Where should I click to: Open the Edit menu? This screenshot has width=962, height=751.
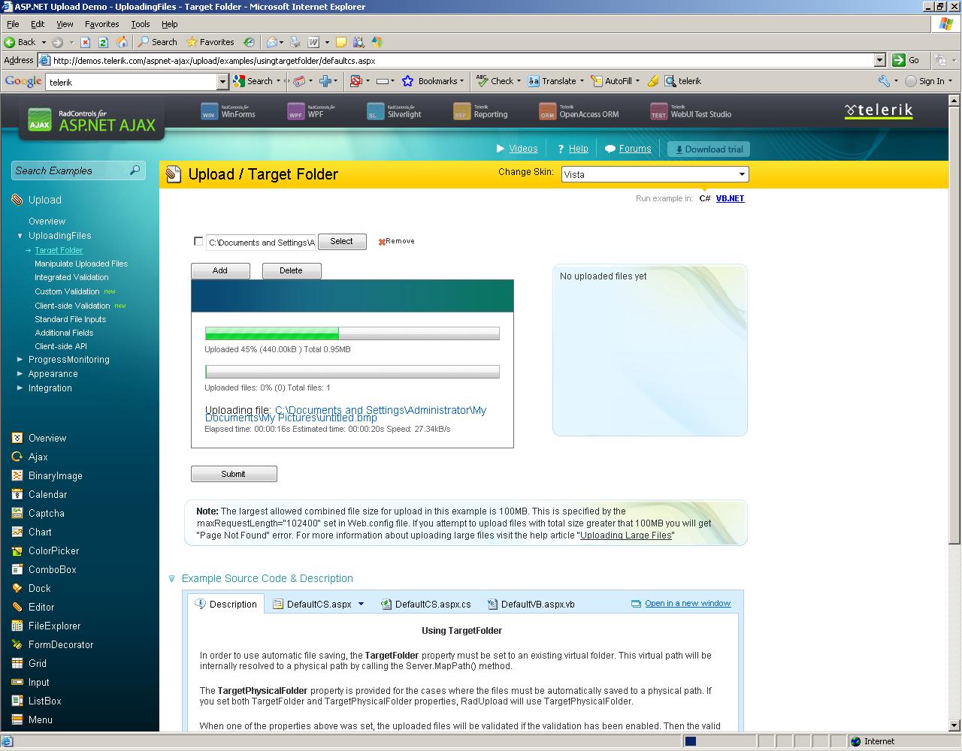click(x=38, y=24)
